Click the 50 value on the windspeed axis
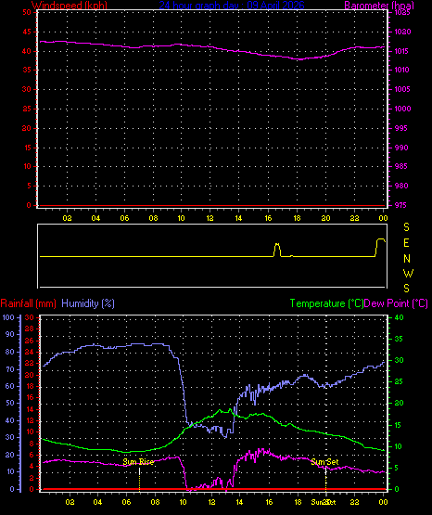This screenshot has width=432, height=515. point(27,13)
